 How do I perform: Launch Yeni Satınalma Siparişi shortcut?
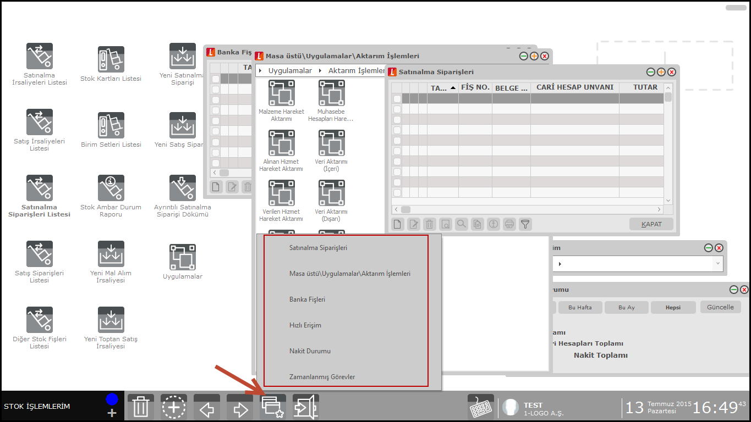[183, 57]
